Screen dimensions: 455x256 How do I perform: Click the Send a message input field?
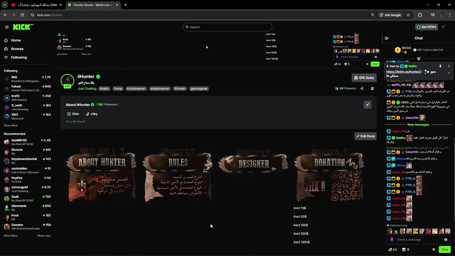tap(419, 240)
